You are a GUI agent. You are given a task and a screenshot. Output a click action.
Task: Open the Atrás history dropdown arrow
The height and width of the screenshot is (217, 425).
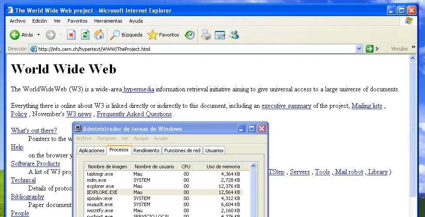point(38,35)
